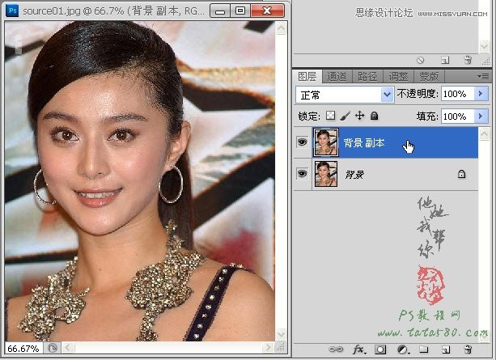Delete layer with the trash icon

click(x=468, y=349)
